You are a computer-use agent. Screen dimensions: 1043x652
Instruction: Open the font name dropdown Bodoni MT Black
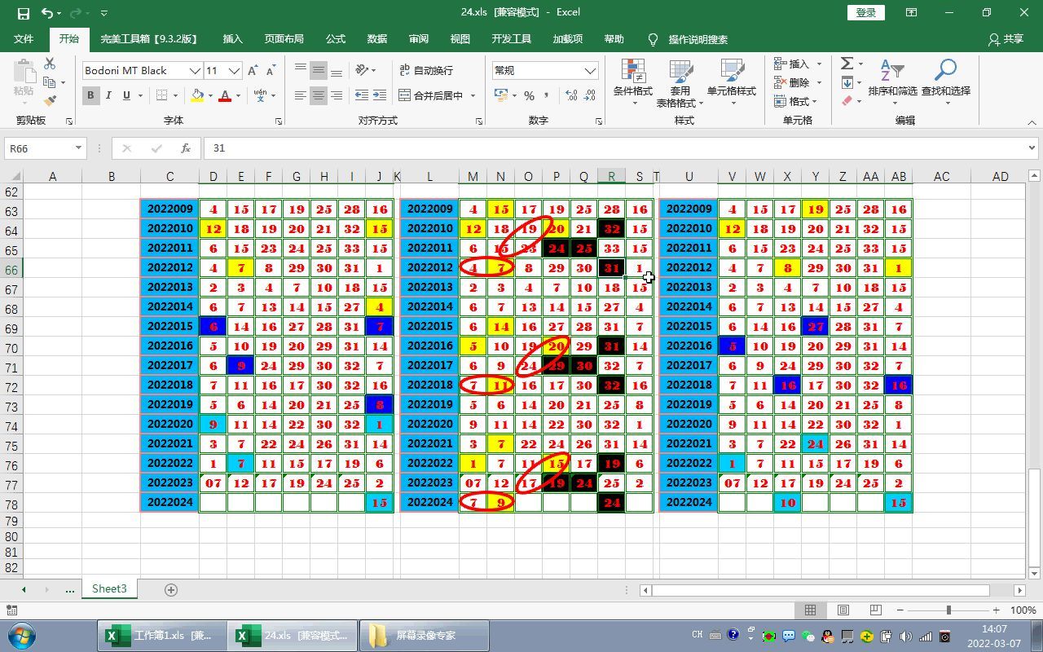coord(195,71)
